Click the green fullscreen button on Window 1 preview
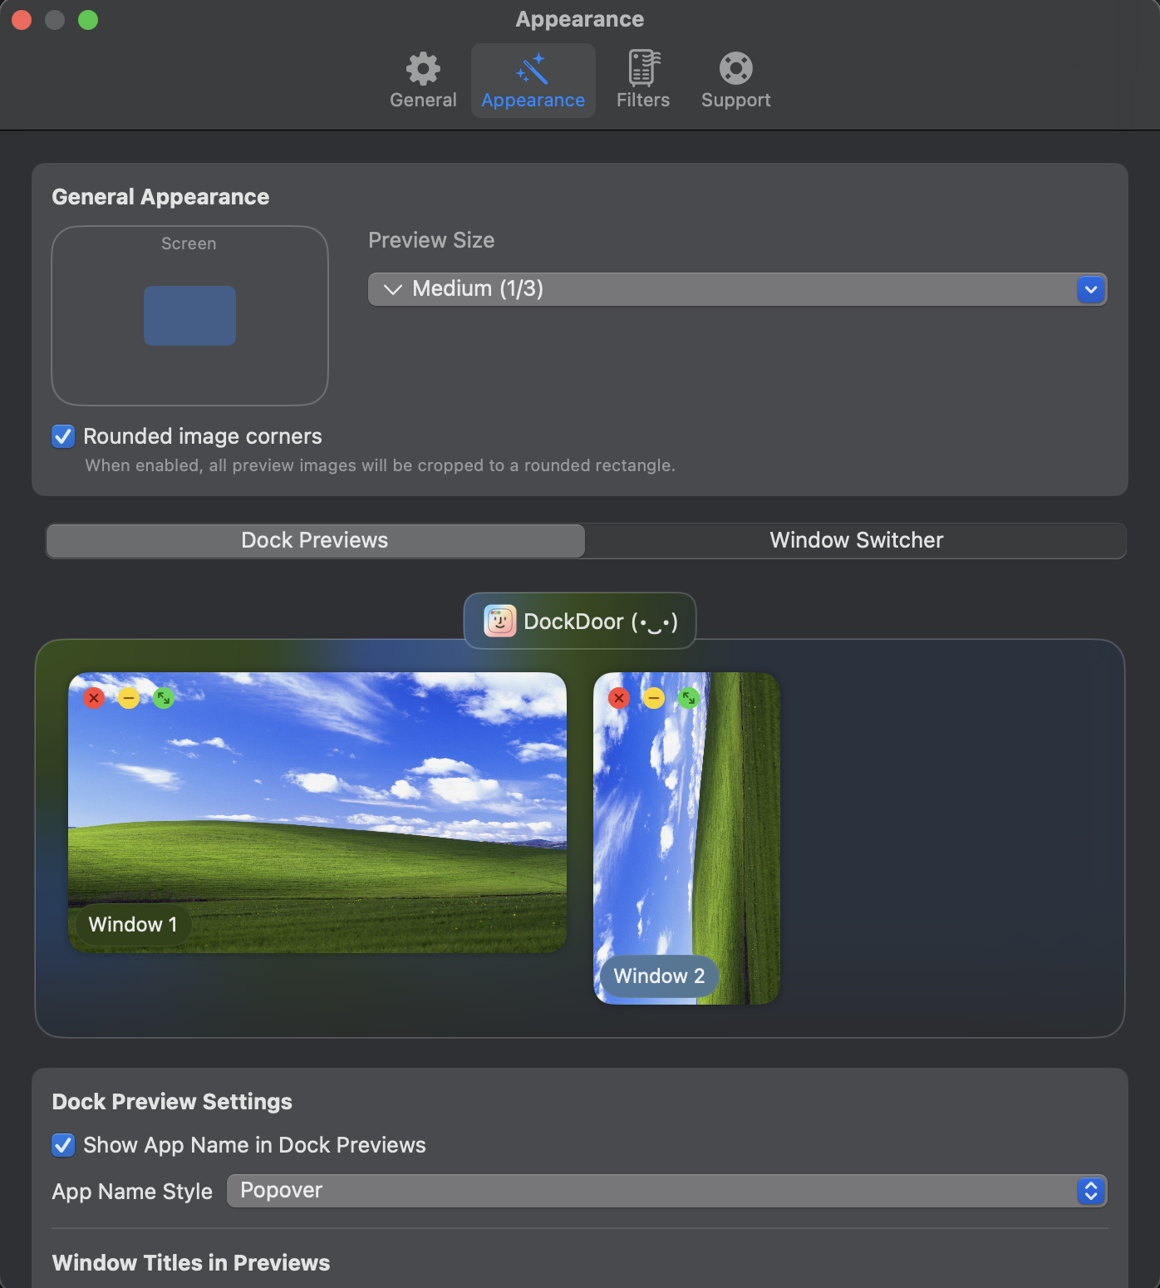 [164, 698]
